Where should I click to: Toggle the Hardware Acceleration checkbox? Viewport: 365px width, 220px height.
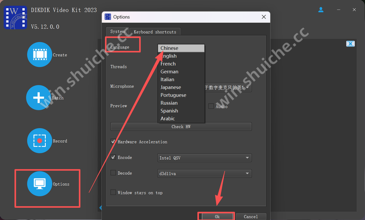[x=113, y=141]
